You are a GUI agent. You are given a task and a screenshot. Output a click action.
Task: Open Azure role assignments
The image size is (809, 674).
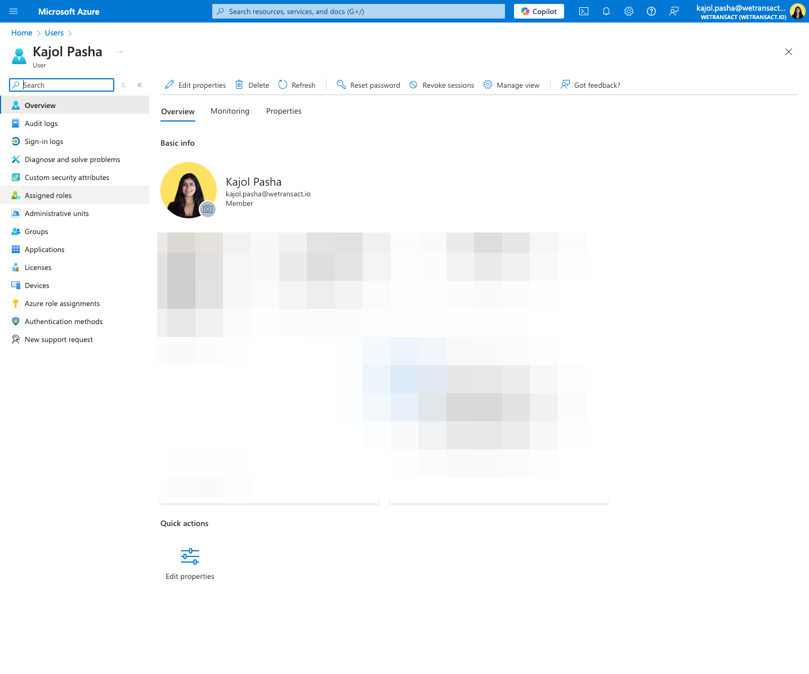tap(74, 304)
